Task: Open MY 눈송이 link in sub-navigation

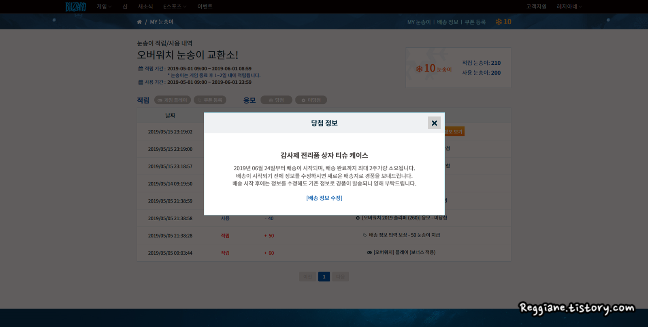Action: [x=419, y=22]
